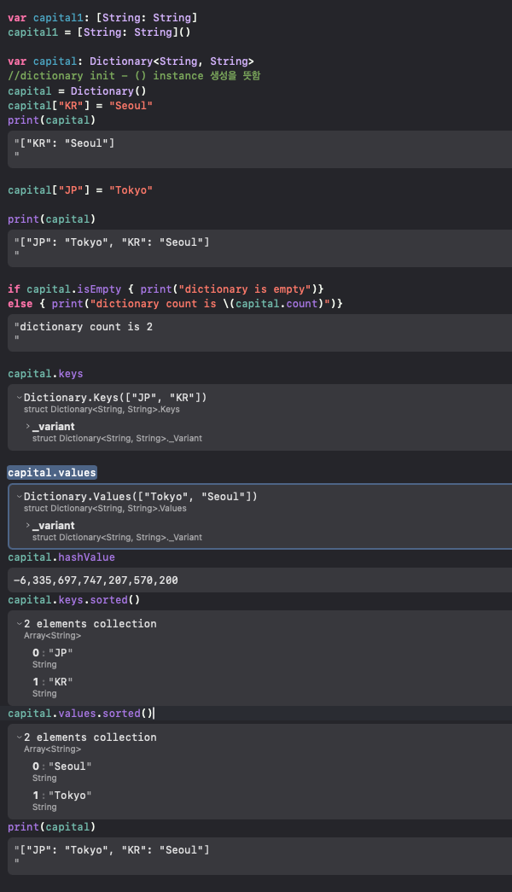This screenshot has height=892, width=512.
Task: Click the "capital = Dictionary()" line
Action: (x=77, y=91)
